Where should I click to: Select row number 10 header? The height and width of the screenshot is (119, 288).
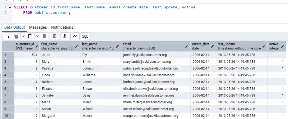point(8,116)
